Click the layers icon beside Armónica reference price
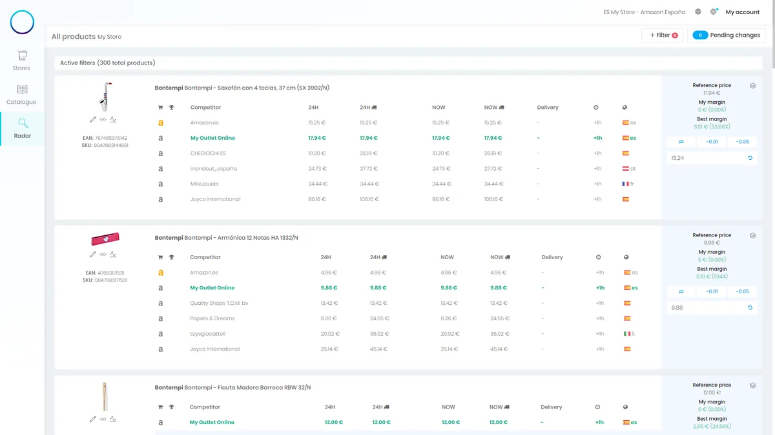 click(752, 236)
